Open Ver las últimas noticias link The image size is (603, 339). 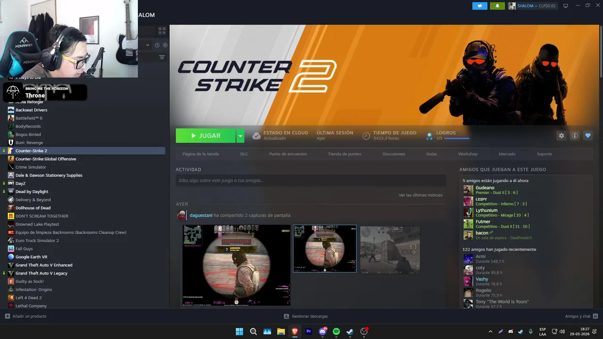420,195
